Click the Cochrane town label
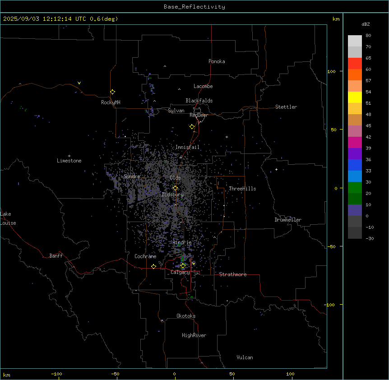389x380 pixels. (x=145, y=256)
